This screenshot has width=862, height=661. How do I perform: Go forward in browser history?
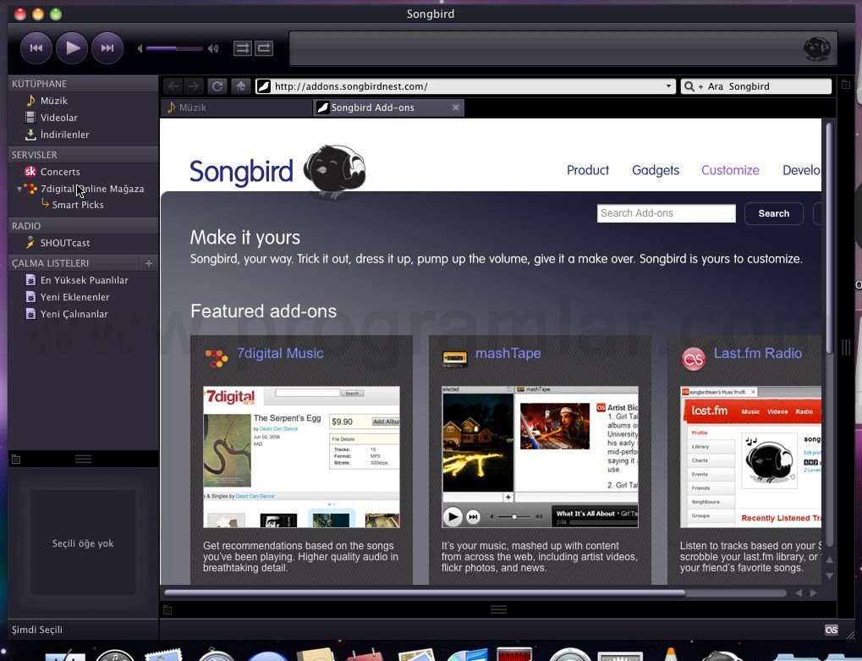click(x=194, y=86)
